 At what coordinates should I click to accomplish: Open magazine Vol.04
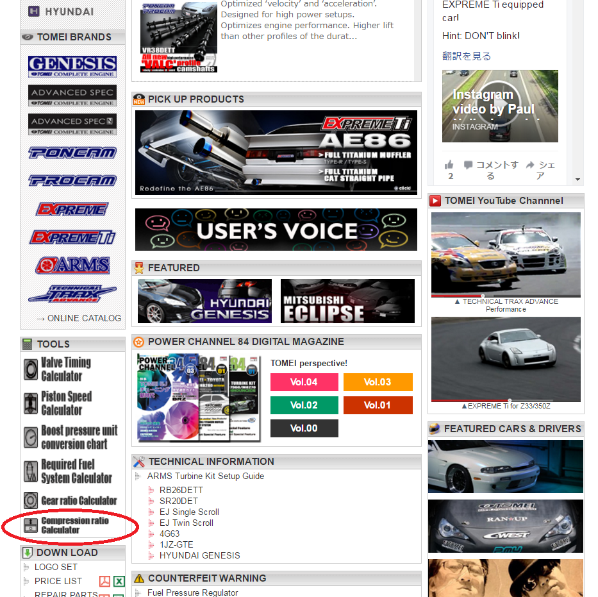coord(304,382)
